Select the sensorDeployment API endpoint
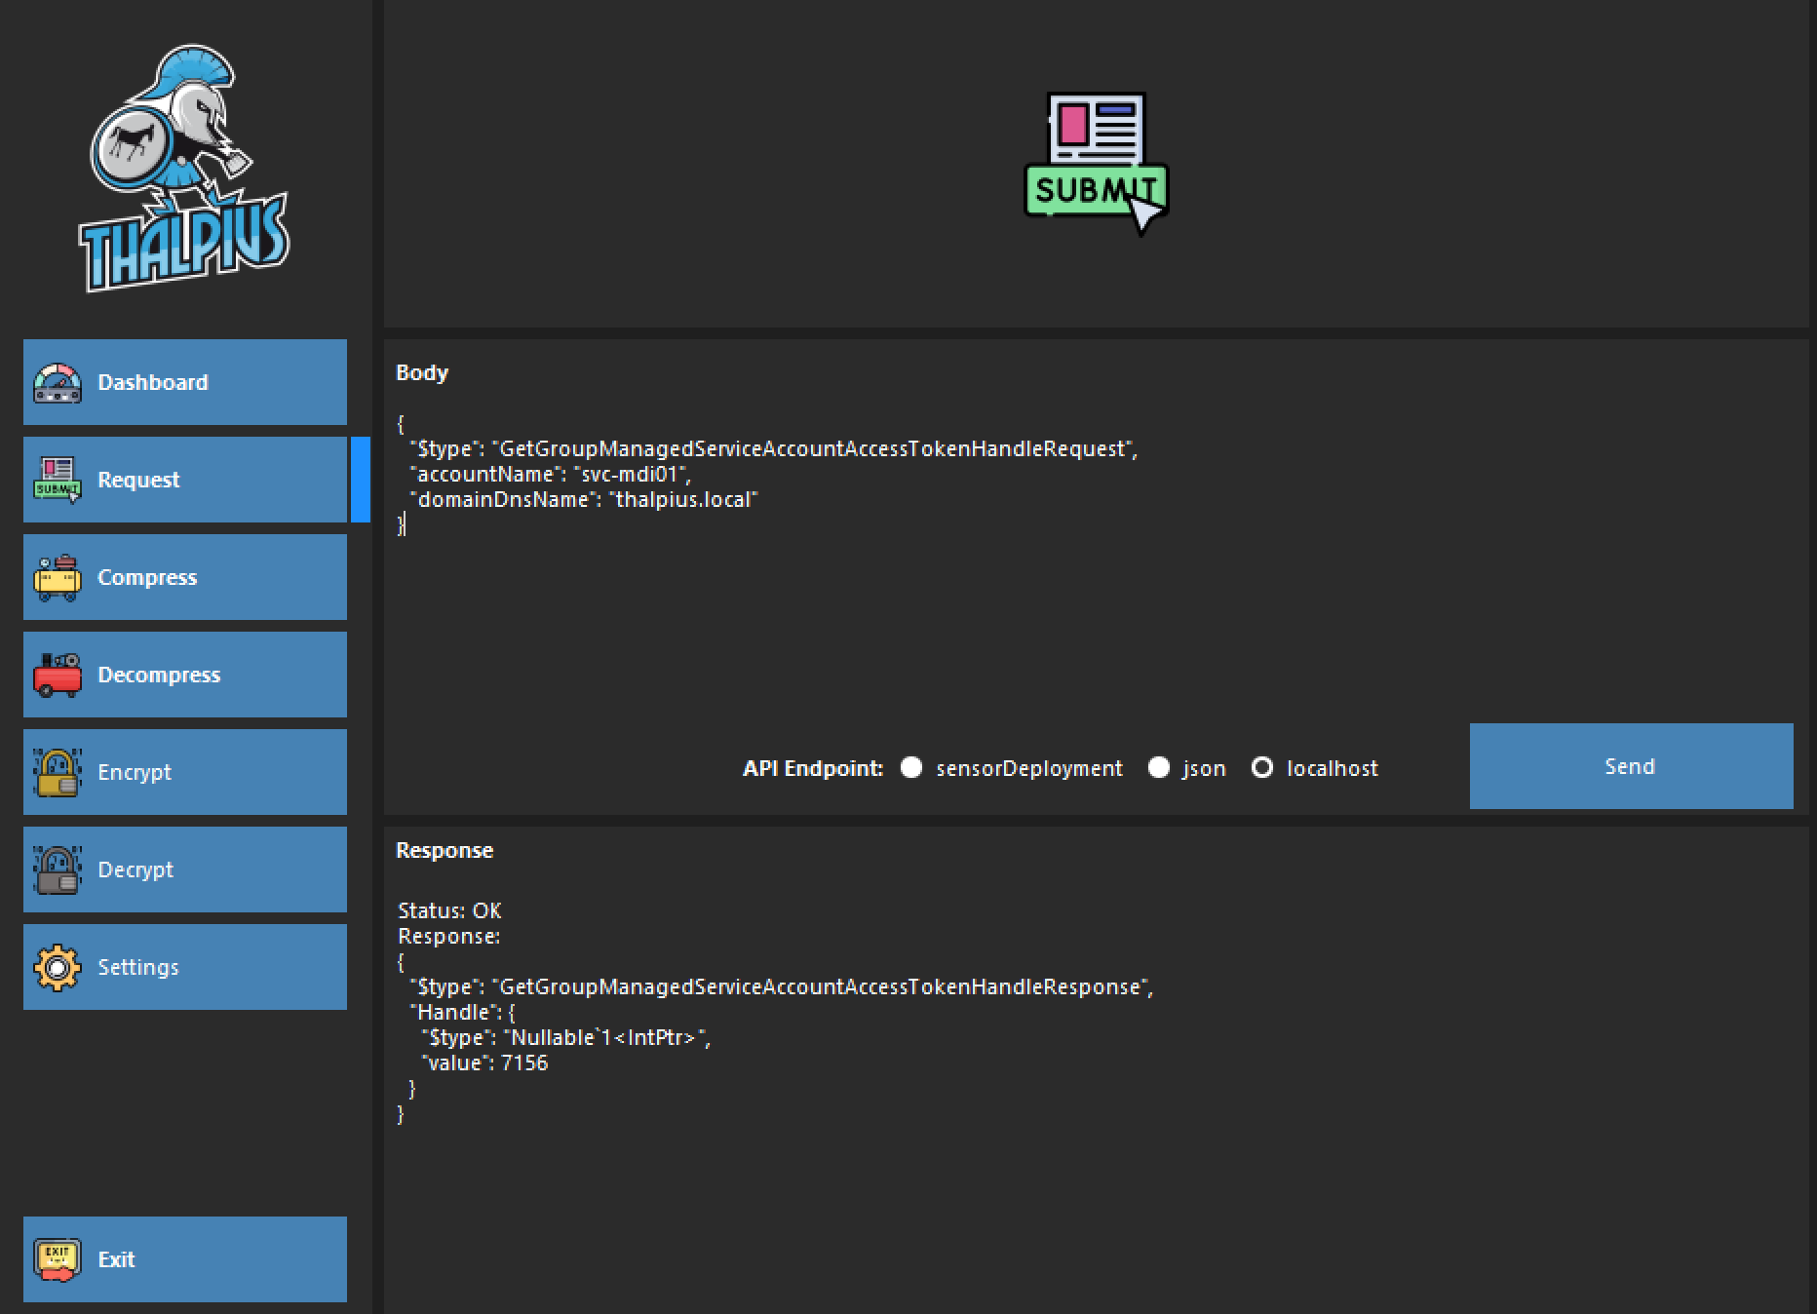Viewport: 1817px width, 1314px height. coord(911,768)
